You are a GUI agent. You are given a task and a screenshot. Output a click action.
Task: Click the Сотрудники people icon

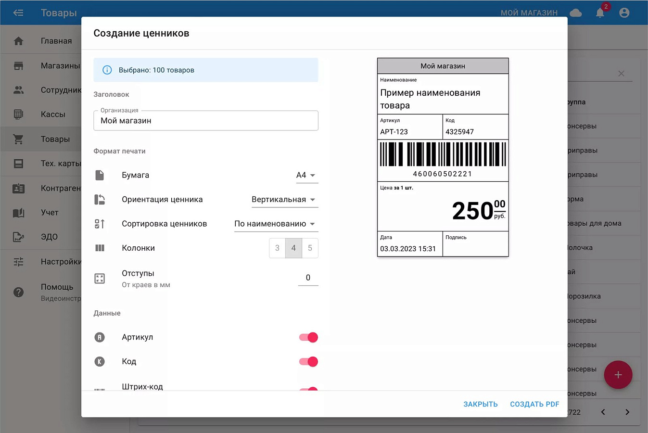[x=18, y=90]
